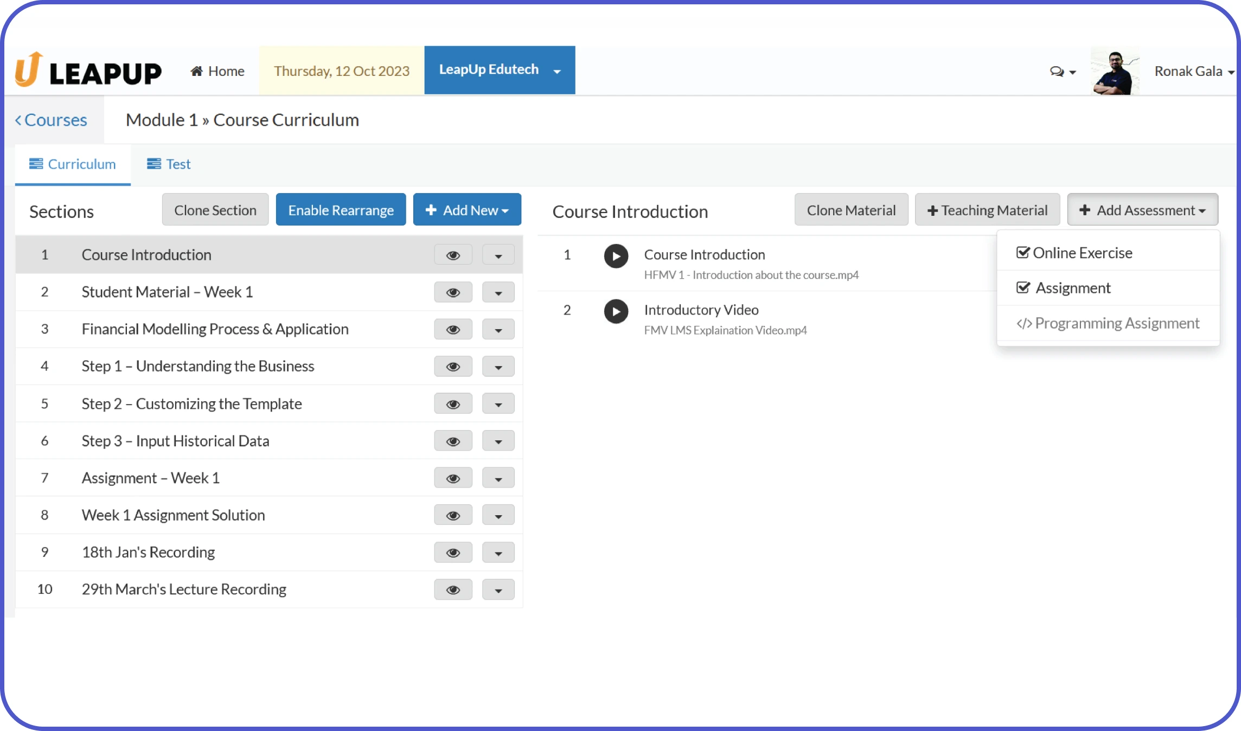Image resolution: width=1241 pixels, height=731 pixels.
Task: Select Programming Assignment code option
Action: [1108, 323]
